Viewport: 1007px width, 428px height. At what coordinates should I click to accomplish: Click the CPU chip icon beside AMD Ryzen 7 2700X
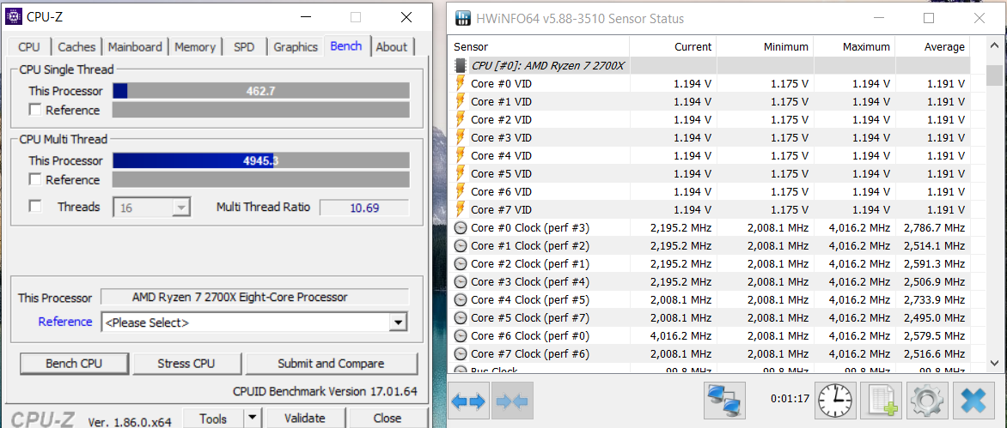(x=461, y=65)
